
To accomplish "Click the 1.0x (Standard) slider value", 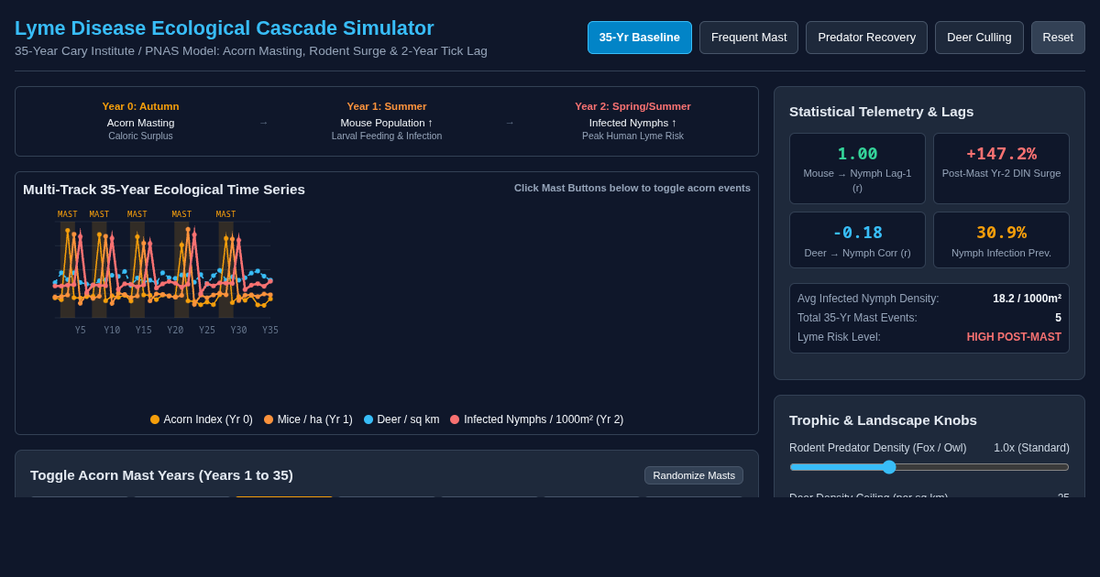I will [1031, 448].
